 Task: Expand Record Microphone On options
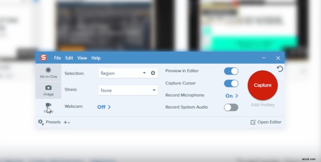click(x=232, y=96)
